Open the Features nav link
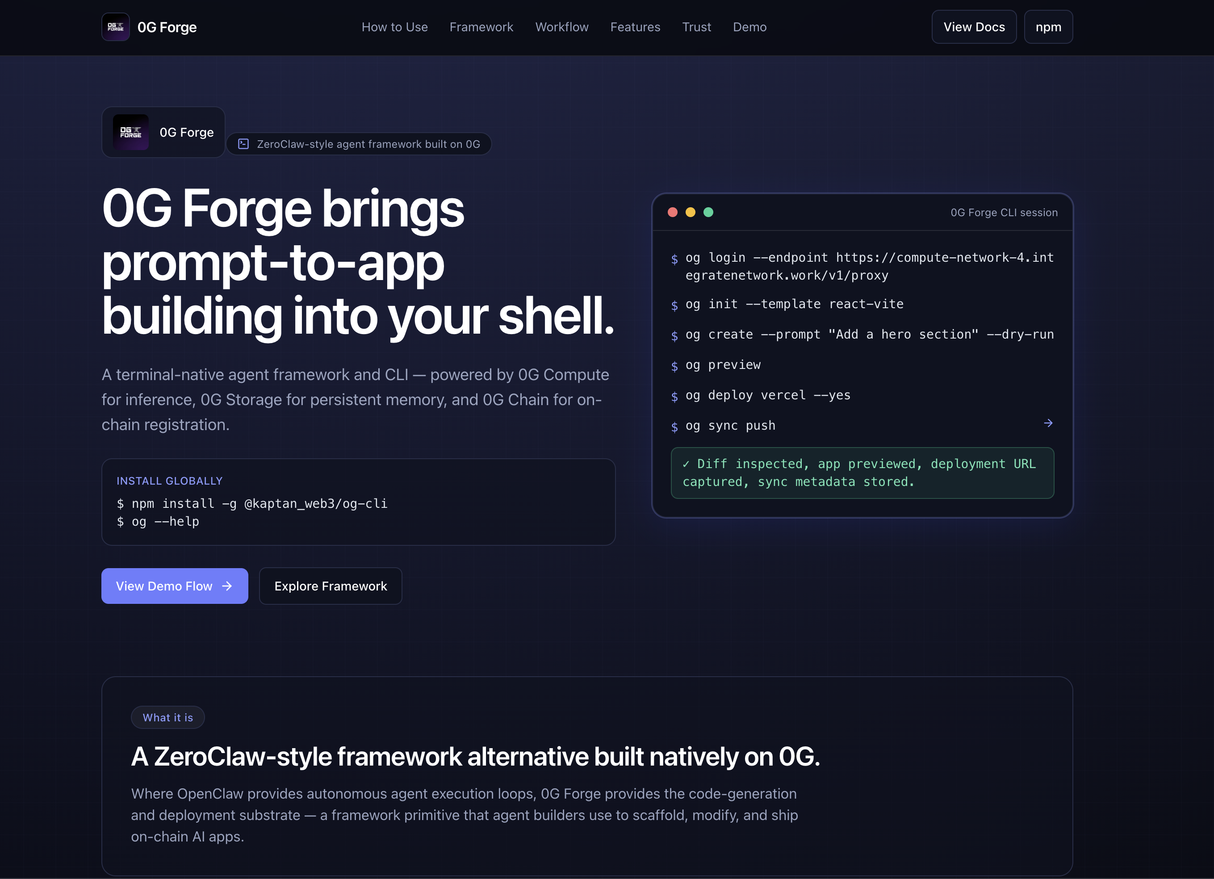The width and height of the screenshot is (1214, 879). click(636, 27)
